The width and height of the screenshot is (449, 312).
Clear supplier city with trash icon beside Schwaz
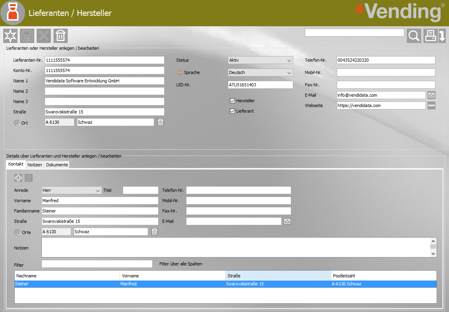pos(160,122)
